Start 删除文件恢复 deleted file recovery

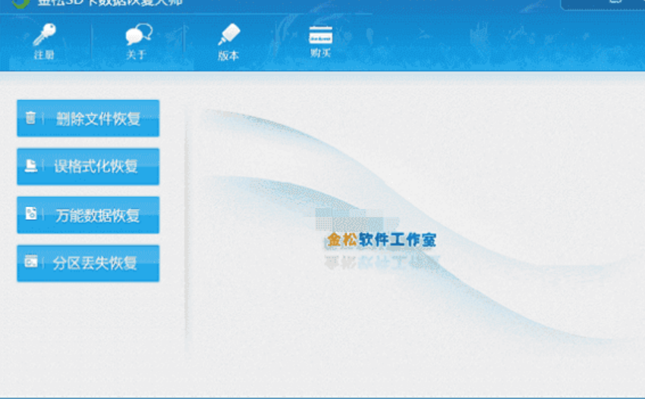click(x=97, y=119)
